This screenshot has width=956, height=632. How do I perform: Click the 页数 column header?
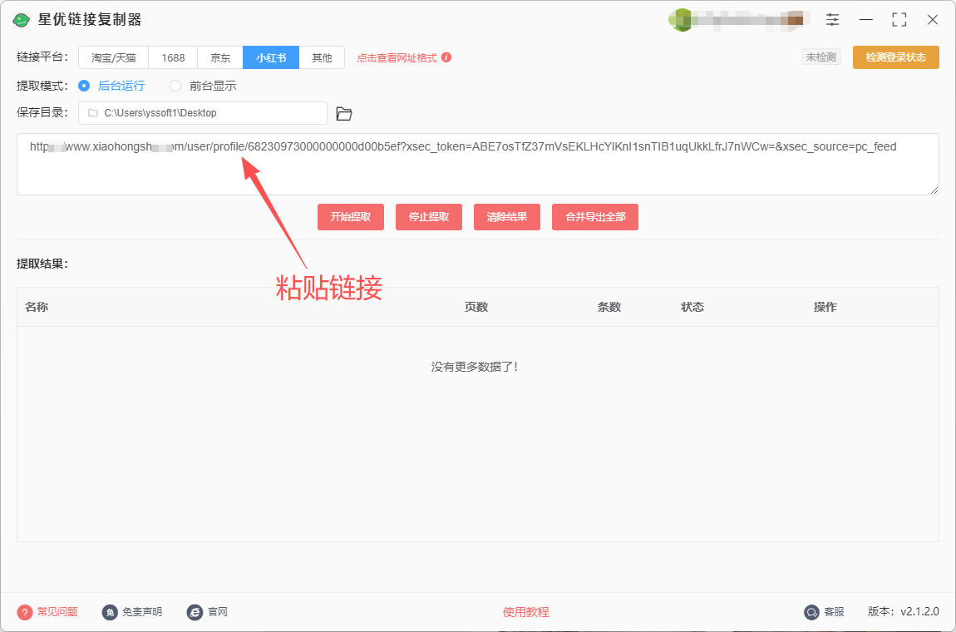tap(476, 308)
